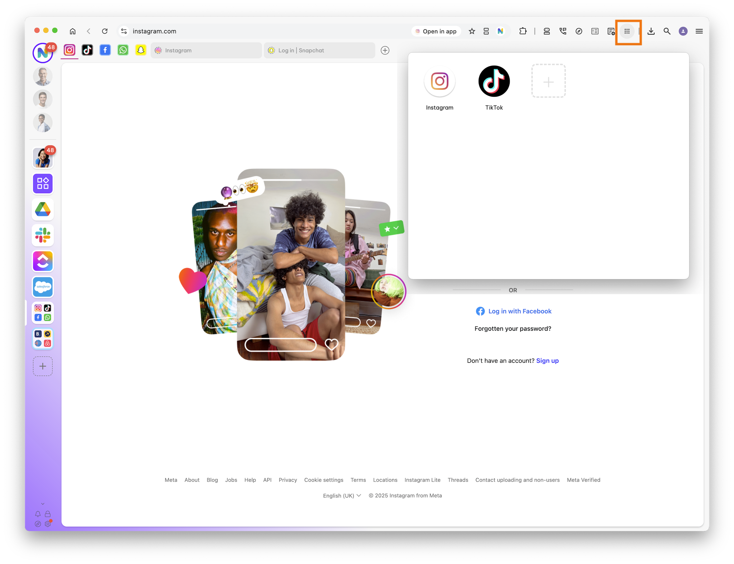Open the Instagram Lite footer link

(x=423, y=480)
